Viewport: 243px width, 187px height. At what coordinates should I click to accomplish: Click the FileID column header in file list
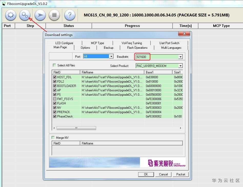point(66,72)
